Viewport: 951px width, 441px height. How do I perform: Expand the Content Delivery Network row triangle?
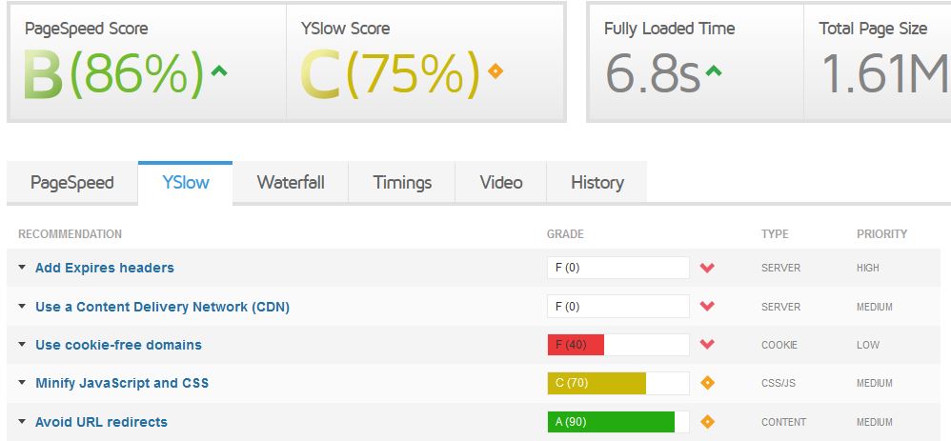pyautogui.click(x=22, y=307)
